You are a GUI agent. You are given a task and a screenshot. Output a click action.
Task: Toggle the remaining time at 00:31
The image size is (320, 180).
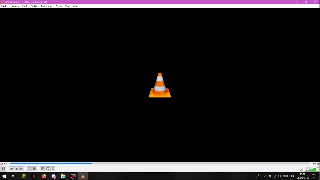tap(316, 164)
